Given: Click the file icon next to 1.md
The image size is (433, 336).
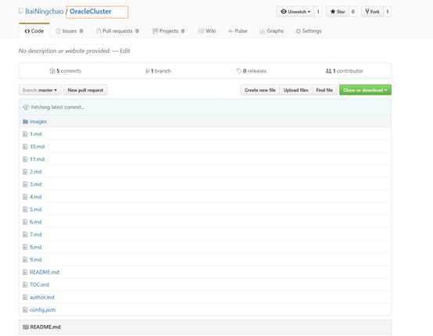Looking at the screenshot, I should [25, 134].
